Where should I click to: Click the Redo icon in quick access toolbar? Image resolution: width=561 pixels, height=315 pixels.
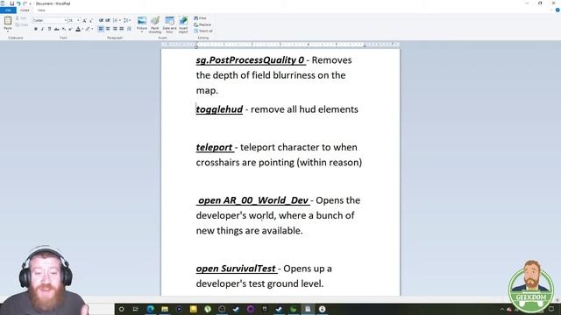pos(25,3)
